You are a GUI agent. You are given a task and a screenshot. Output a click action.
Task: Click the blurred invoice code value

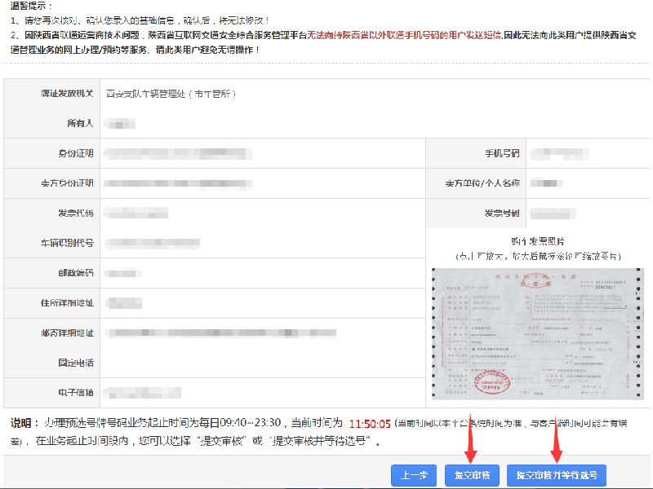[x=135, y=214]
